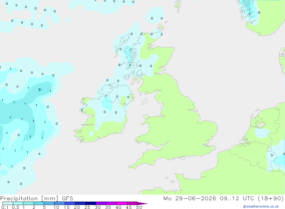
Task: Click the 40–45 mm legend color box
Action: click(122, 203)
